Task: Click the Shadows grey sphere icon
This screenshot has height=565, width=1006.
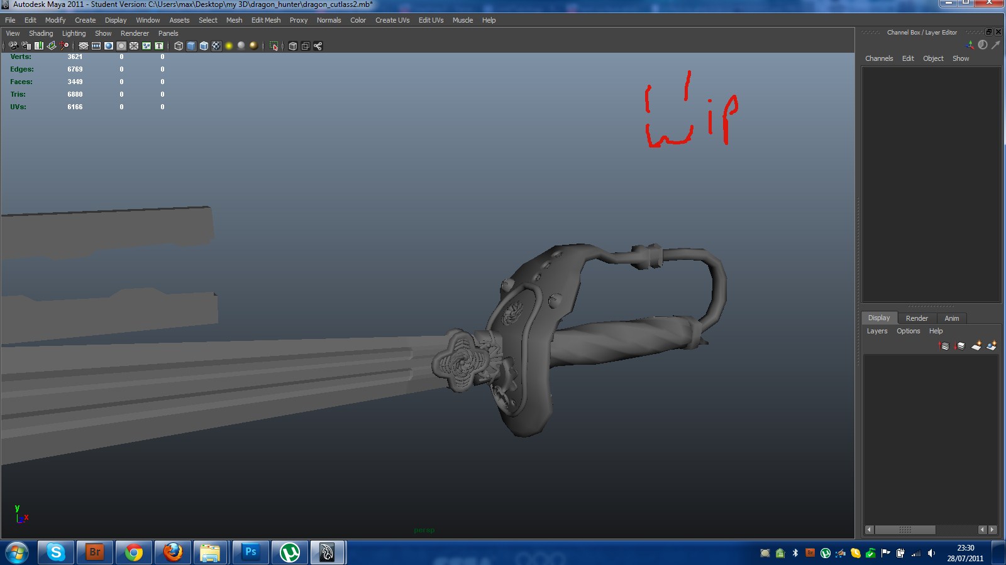Action: tap(241, 46)
